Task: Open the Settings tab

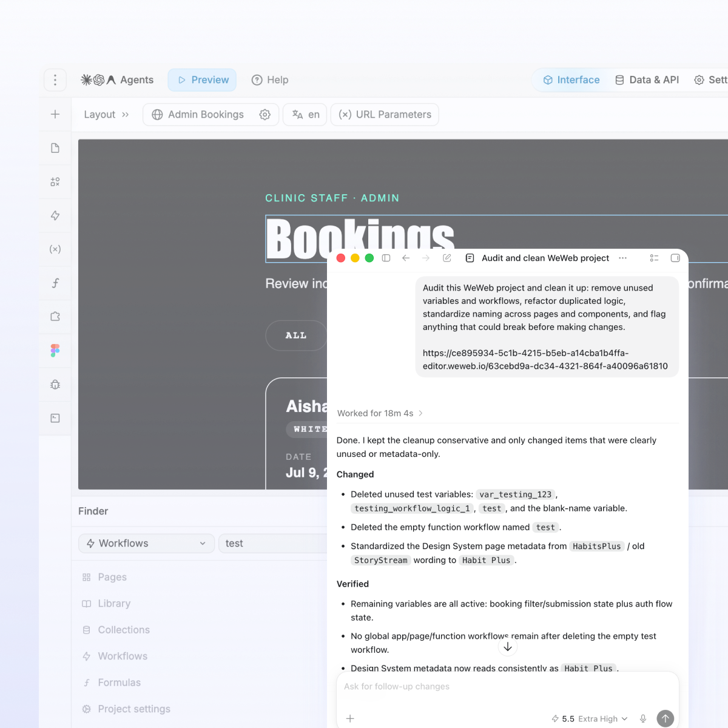Action: (711, 80)
